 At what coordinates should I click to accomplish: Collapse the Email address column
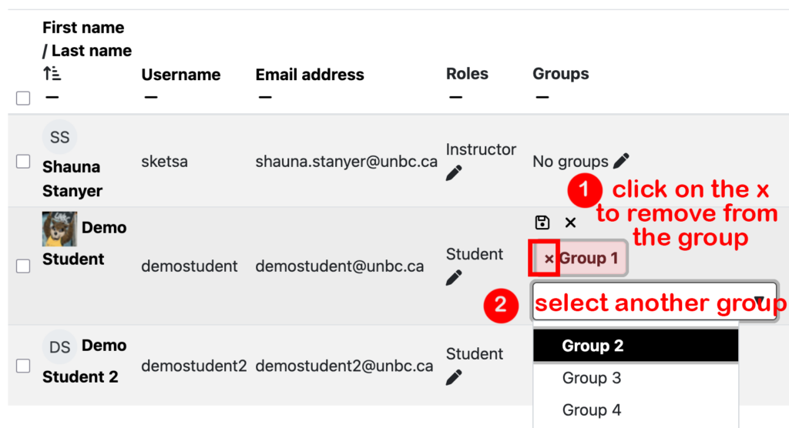coord(265,97)
